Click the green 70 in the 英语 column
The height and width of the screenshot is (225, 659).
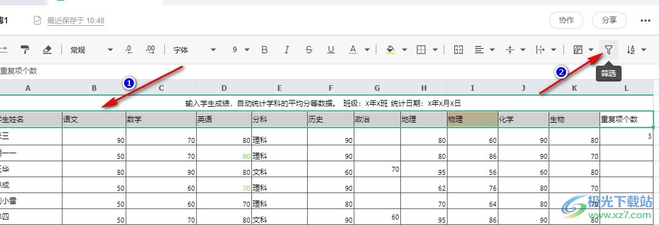tap(224, 185)
